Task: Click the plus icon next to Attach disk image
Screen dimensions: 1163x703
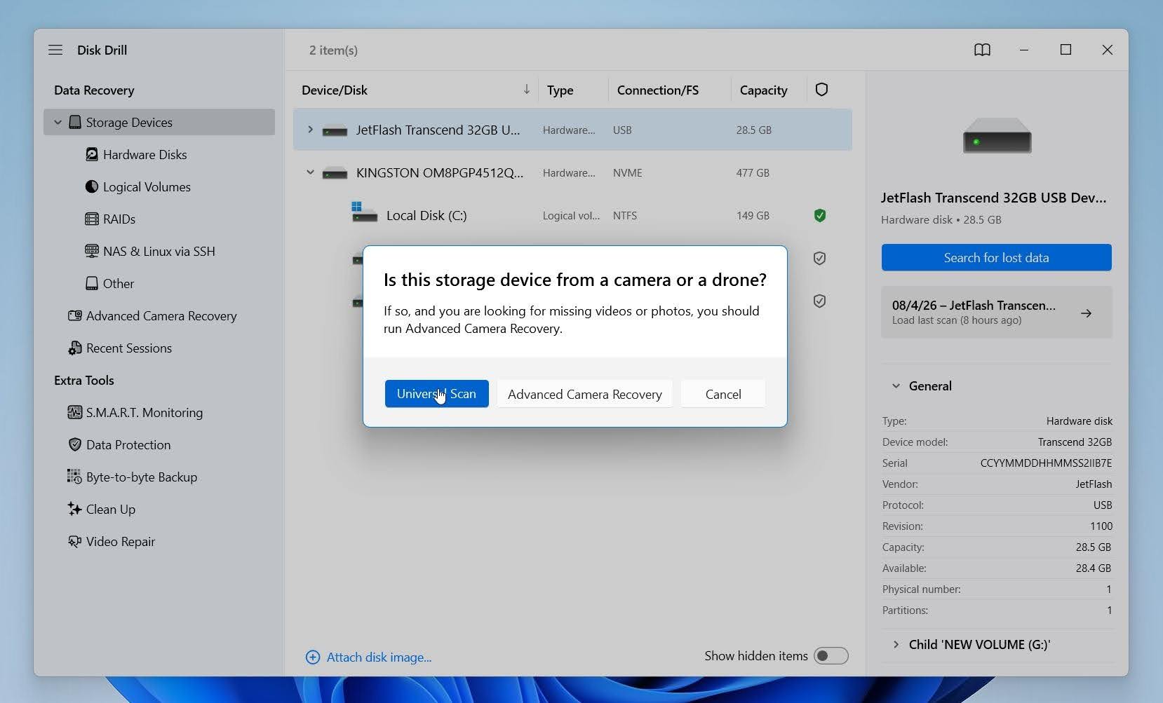Action: pyautogui.click(x=313, y=657)
